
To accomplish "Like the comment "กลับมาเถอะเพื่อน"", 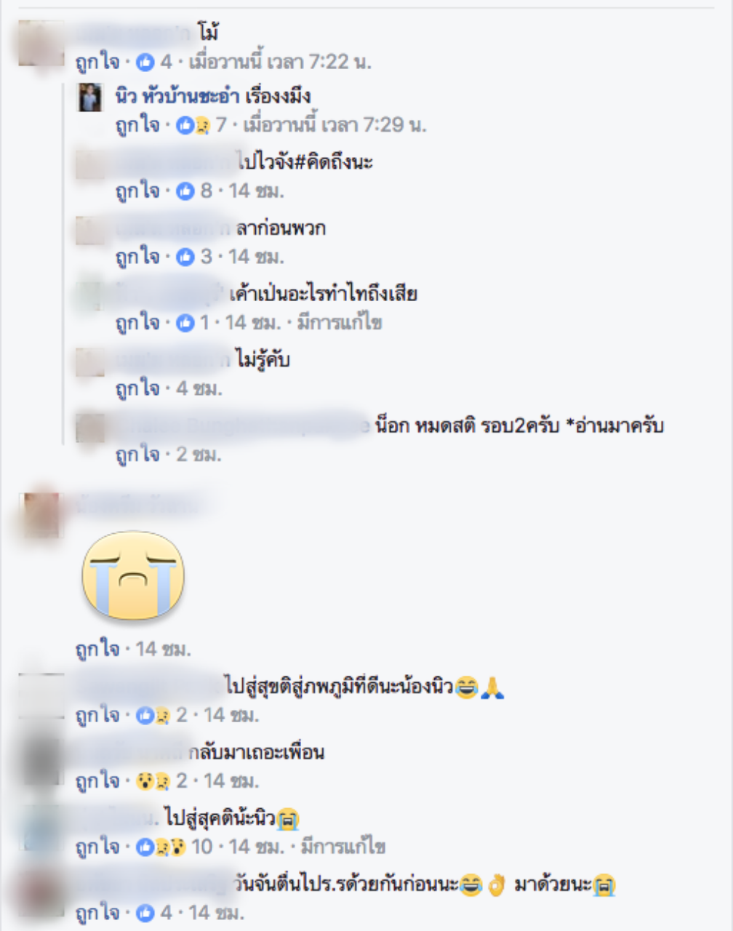I will coord(97,781).
